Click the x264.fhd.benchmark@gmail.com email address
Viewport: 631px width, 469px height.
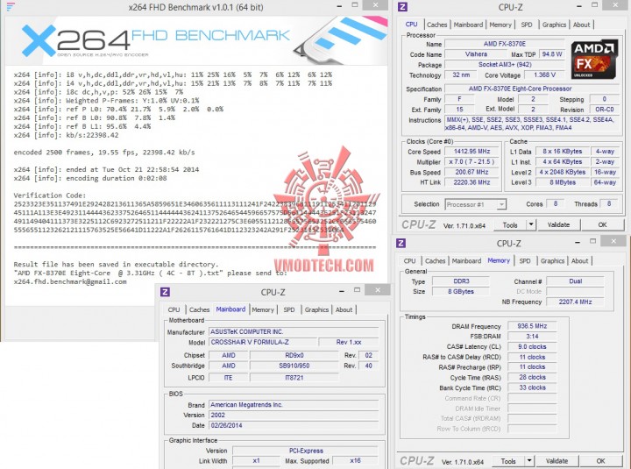click(70, 281)
